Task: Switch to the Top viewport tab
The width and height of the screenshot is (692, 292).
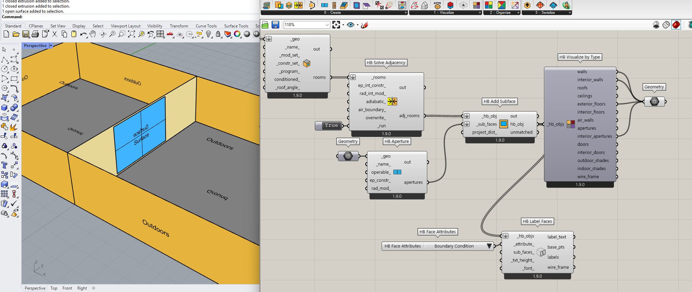Action: (x=54, y=288)
